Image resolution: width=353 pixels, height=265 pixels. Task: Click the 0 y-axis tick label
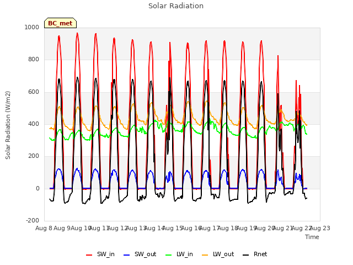pos(38,189)
